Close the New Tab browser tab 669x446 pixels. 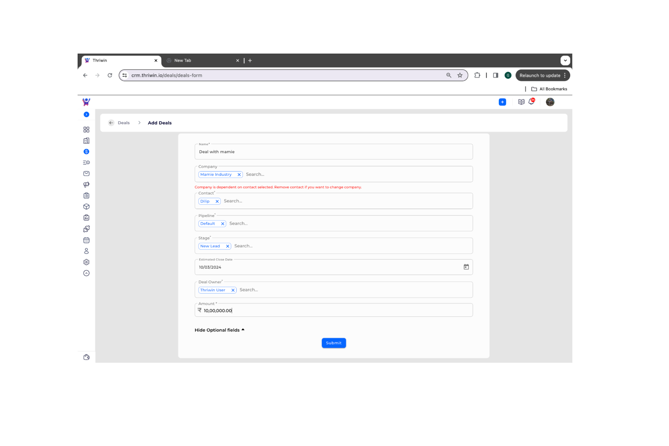[x=237, y=61]
